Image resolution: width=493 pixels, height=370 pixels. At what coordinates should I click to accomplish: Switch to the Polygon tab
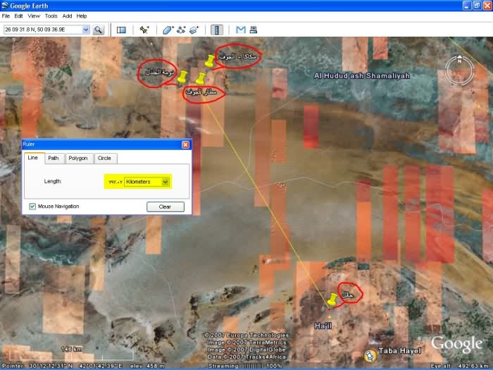tap(78, 159)
